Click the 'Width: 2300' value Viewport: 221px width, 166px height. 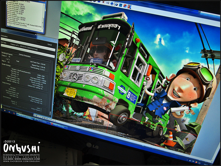[43, 76]
